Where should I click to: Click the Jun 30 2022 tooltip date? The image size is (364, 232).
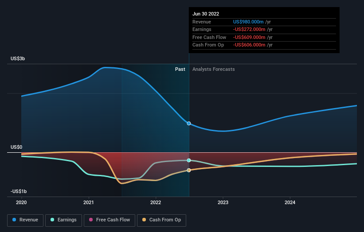click(206, 14)
